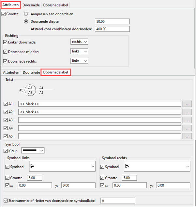Image resolution: width=196 pixels, height=207 pixels.
Task: Toggle the A4 checkbox
Action: (x=6, y=128)
